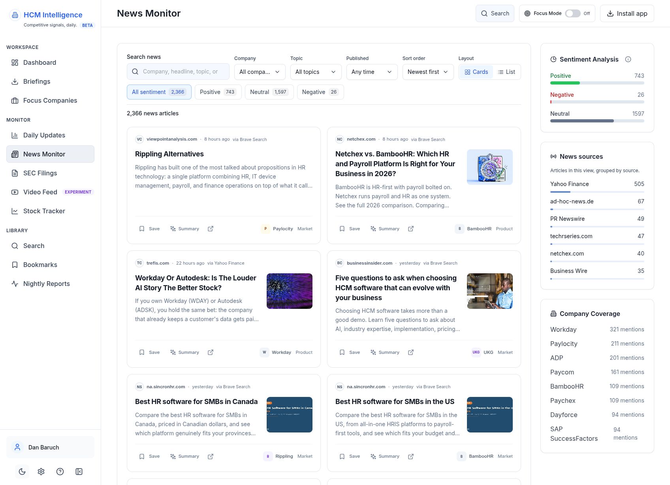This screenshot has height=485, width=670.
Task: Open headline Rippling Alternatives
Action: coord(169,154)
